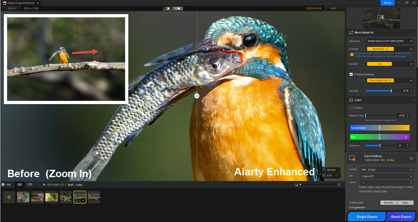
Task: Open the More-Detail GAN v3 dropdown
Action: click(x=390, y=80)
